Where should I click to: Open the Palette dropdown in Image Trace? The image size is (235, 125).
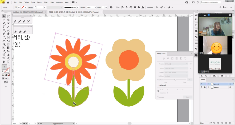click(176, 76)
